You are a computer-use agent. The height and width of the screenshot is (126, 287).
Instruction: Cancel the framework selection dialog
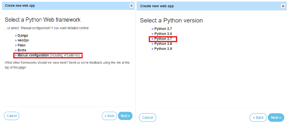pos(11,116)
